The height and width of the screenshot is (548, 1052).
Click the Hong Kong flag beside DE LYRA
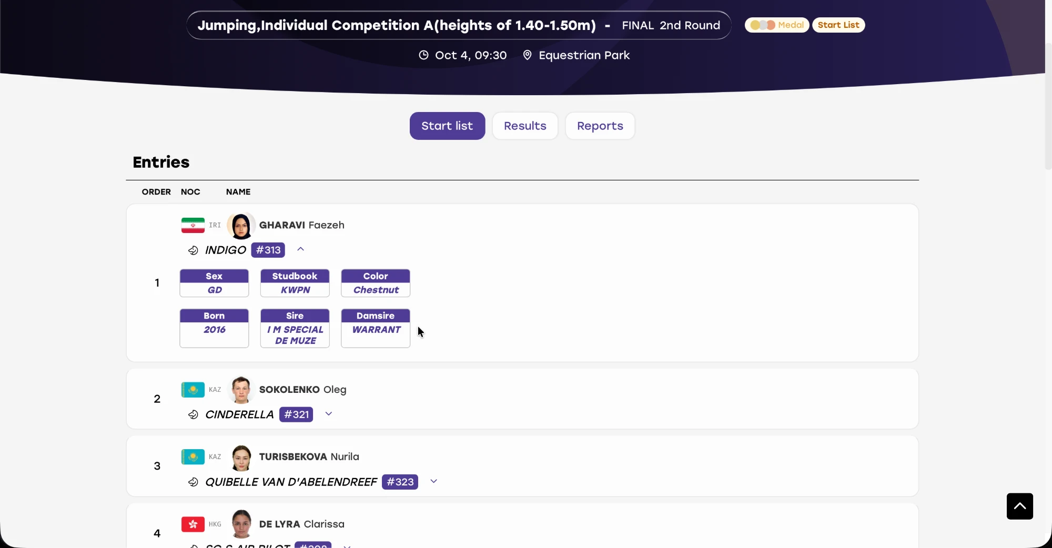[193, 524]
